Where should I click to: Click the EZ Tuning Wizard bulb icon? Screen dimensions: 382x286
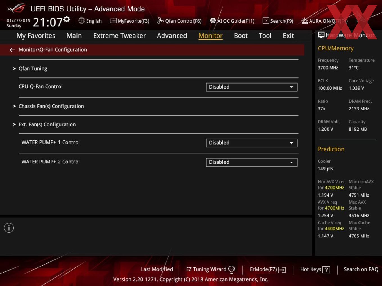pos(231,269)
